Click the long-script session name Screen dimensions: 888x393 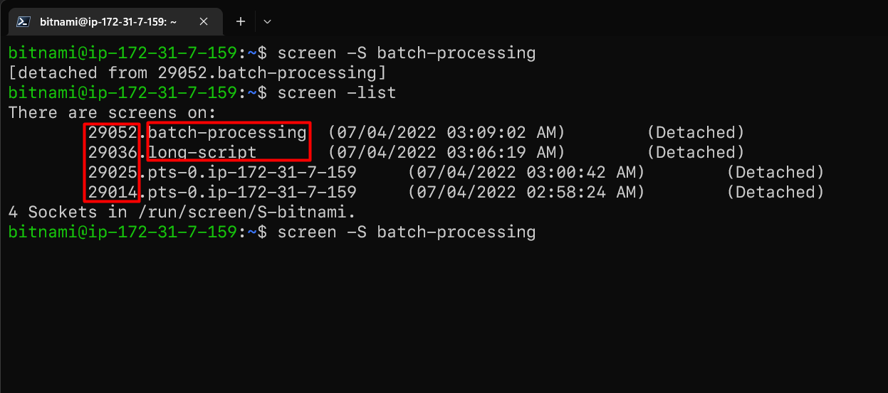202,152
